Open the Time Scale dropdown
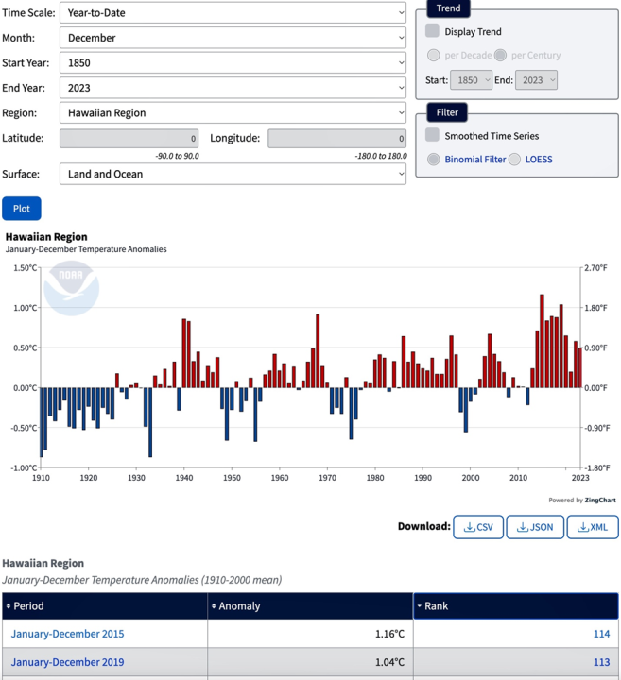Viewport: 621px width, 680px height. [x=233, y=13]
